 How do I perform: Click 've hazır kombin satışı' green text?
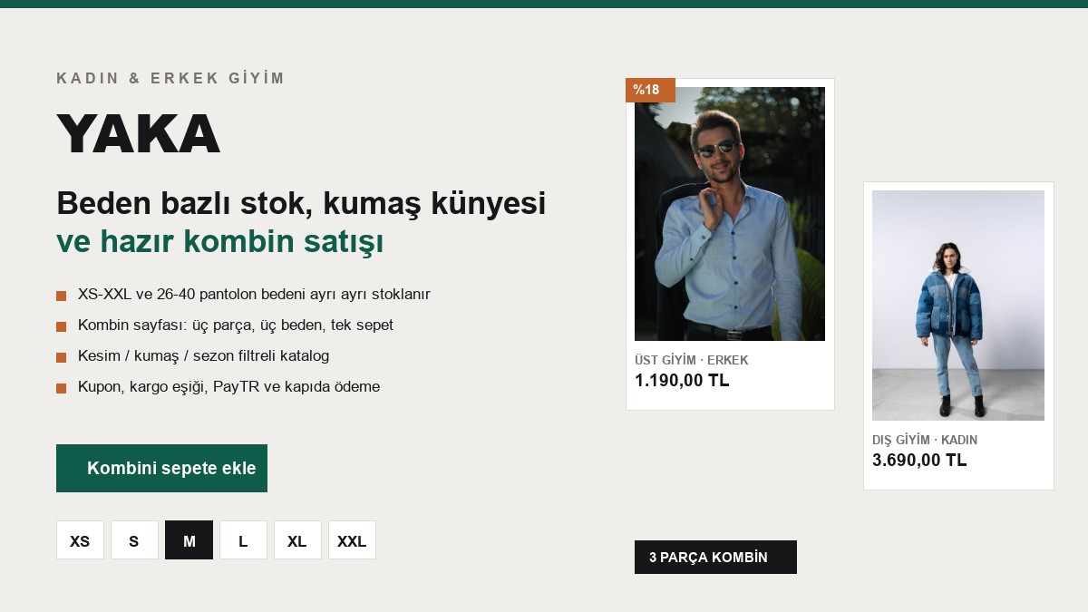(x=219, y=242)
